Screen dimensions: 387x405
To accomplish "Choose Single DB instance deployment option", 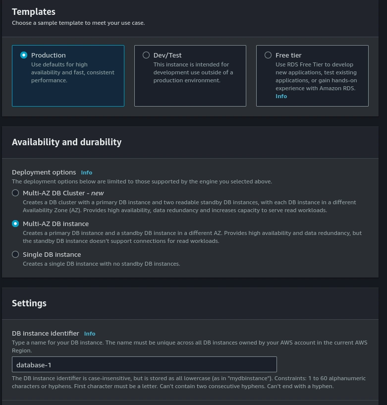I will [x=15, y=254].
